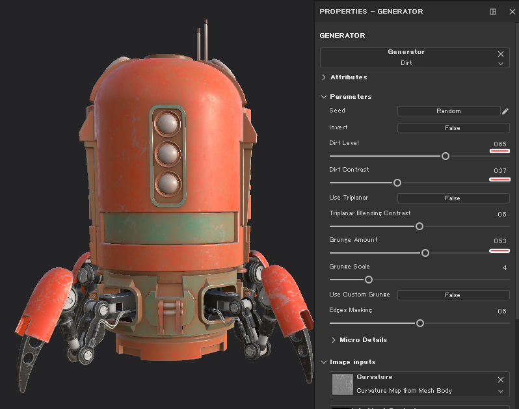
Task: Toggle Use Triplanar setting
Action: pos(453,198)
